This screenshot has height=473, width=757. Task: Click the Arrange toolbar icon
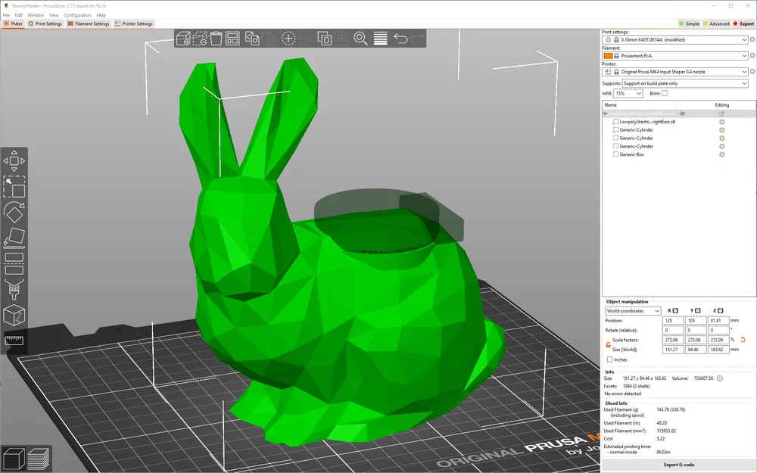tap(233, 39)
